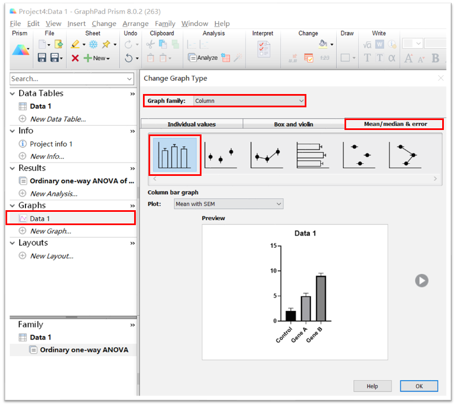Click the first T text tool icon
This screenshot has height=406, width=456.
[367, 58]
